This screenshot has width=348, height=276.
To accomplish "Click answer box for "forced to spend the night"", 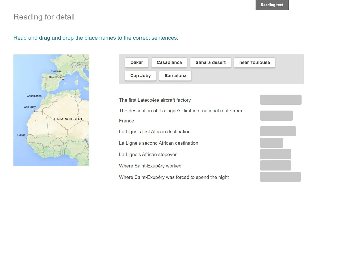I will click(280, 177).
